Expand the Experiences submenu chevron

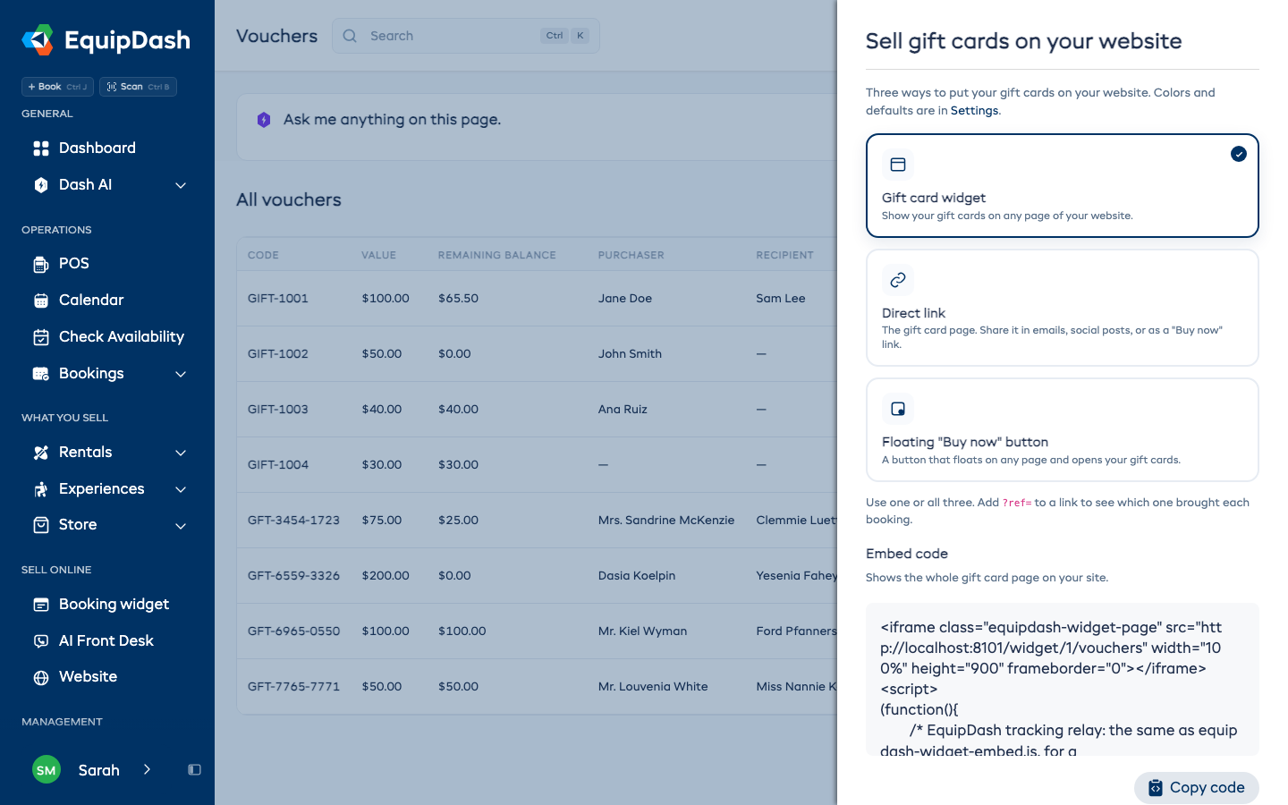point(181,489)
